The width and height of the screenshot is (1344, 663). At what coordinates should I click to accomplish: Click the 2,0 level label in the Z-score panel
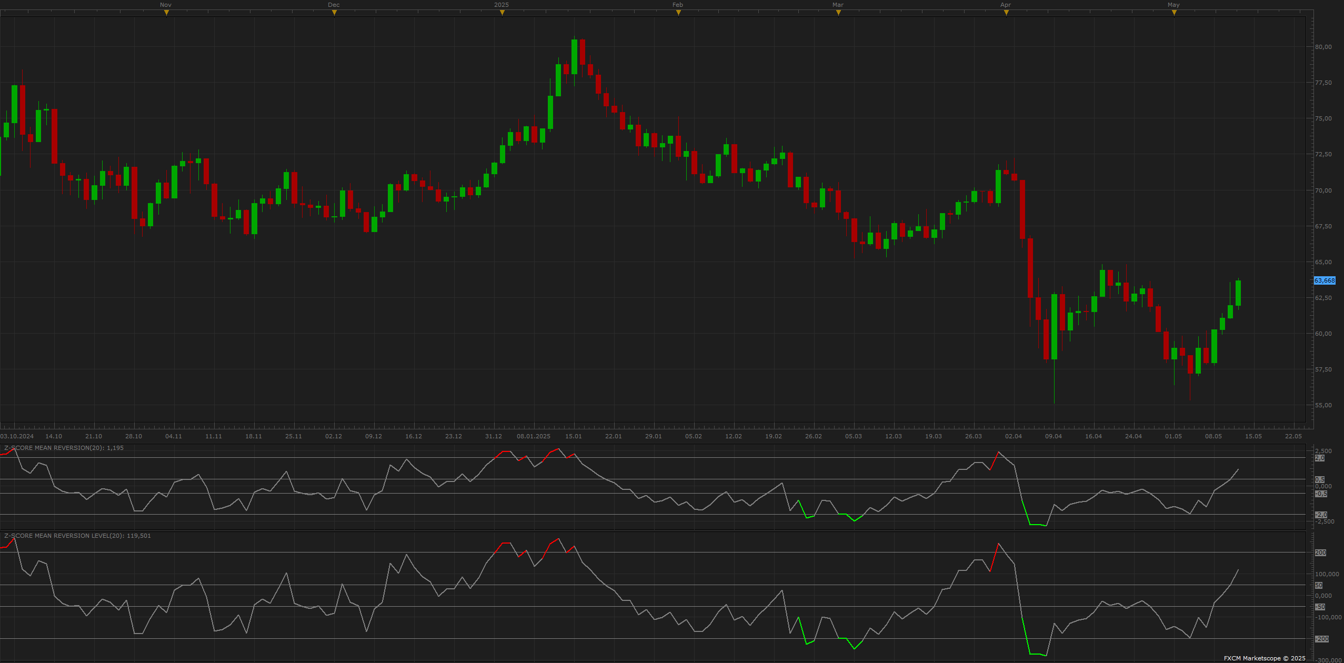pyautogui.click(x=1320, y=458)
